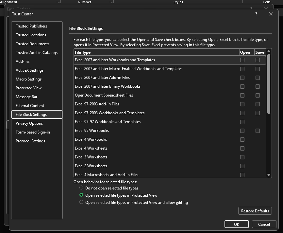This screenshot has width=283, height=233.
Task: Click the Open column header
Action: tap(247, 52)
